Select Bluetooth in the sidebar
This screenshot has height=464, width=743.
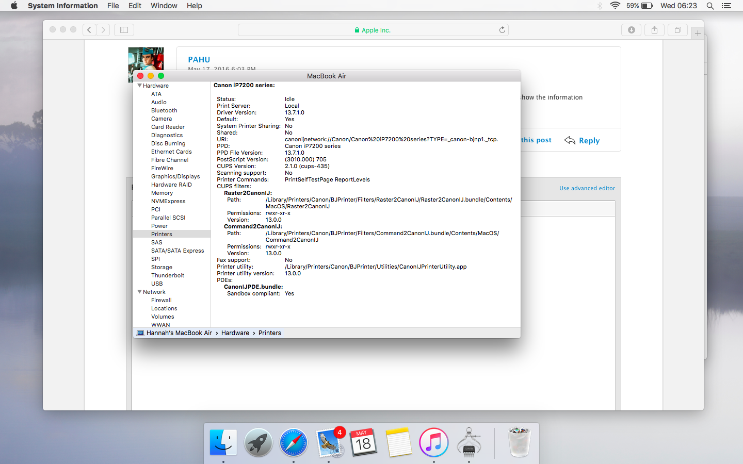(164, 110)
